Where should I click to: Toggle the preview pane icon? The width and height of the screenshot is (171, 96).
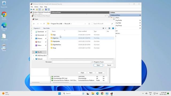coord(109,28)
